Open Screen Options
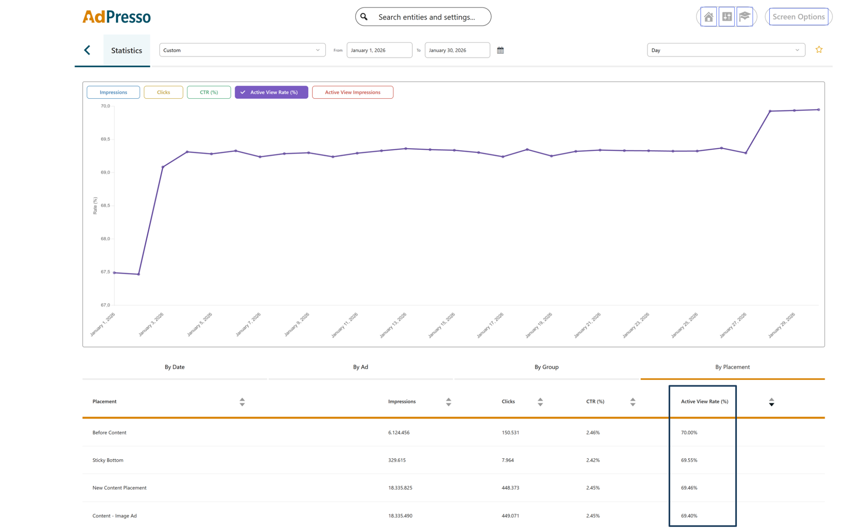 coord(798,17)
